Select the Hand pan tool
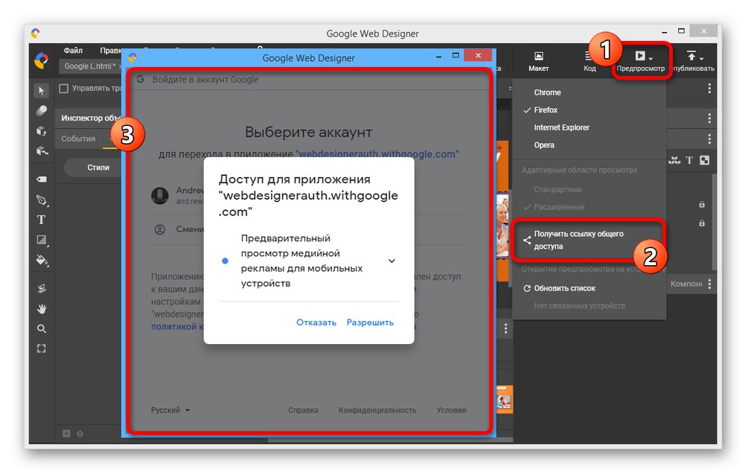Screen dimensions: 746x473 point(42,308)
